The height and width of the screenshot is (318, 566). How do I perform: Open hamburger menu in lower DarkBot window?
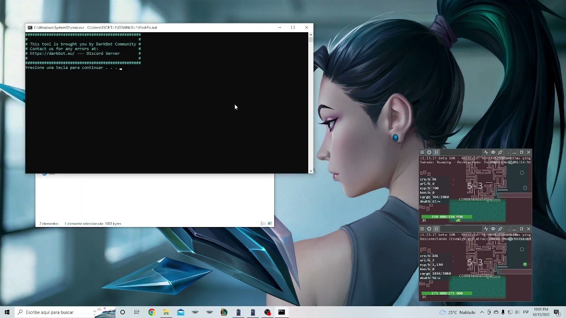422,229
